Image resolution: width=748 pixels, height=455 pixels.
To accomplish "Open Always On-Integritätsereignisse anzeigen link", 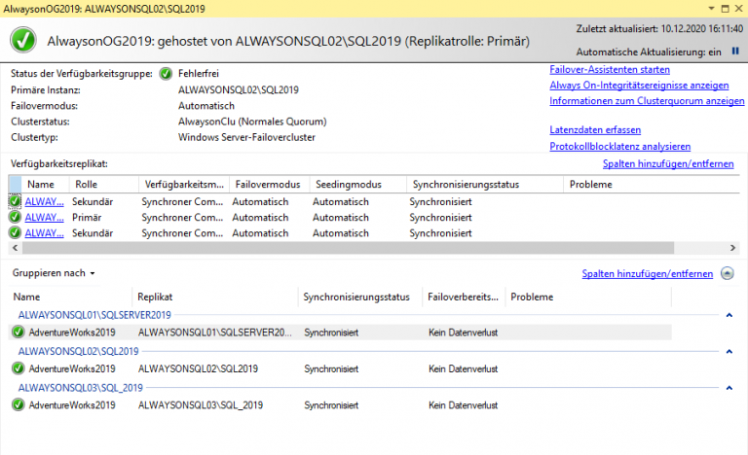I will click(x=639, y=86).
